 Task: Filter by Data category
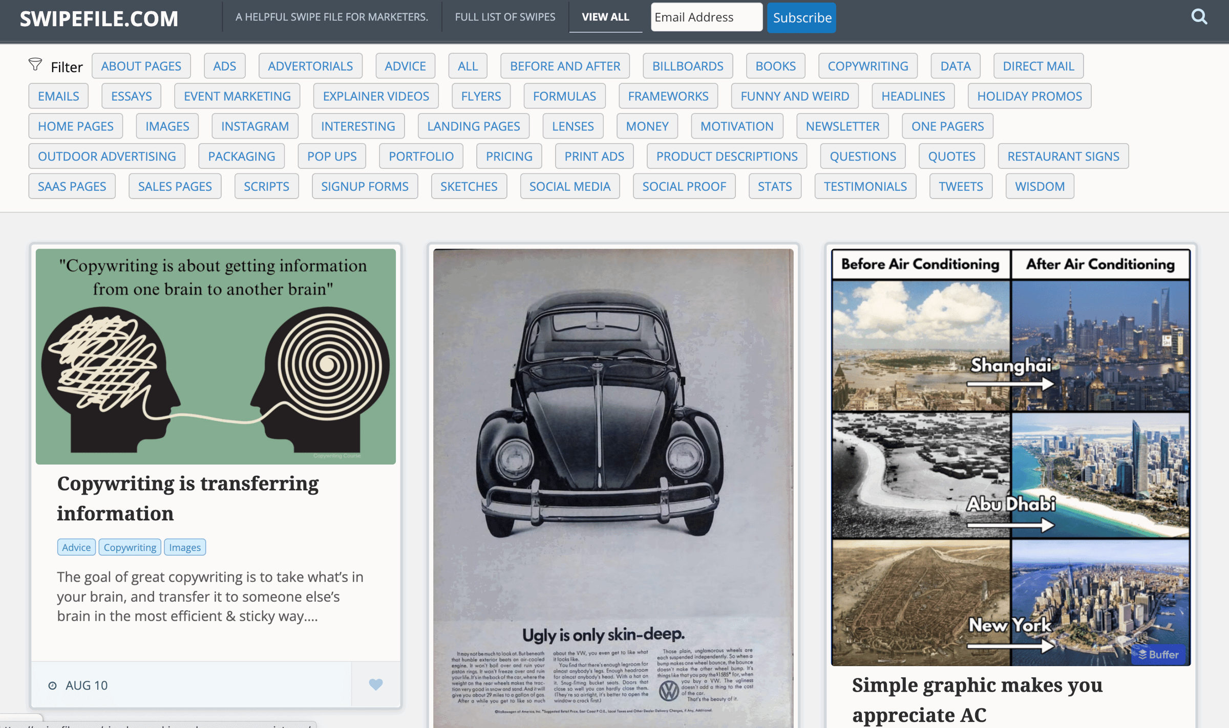pyautogui.click(x=955, y=66)
